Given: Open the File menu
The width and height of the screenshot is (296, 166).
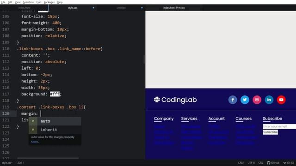Looking at the screenshot, I should click(3, 2).
